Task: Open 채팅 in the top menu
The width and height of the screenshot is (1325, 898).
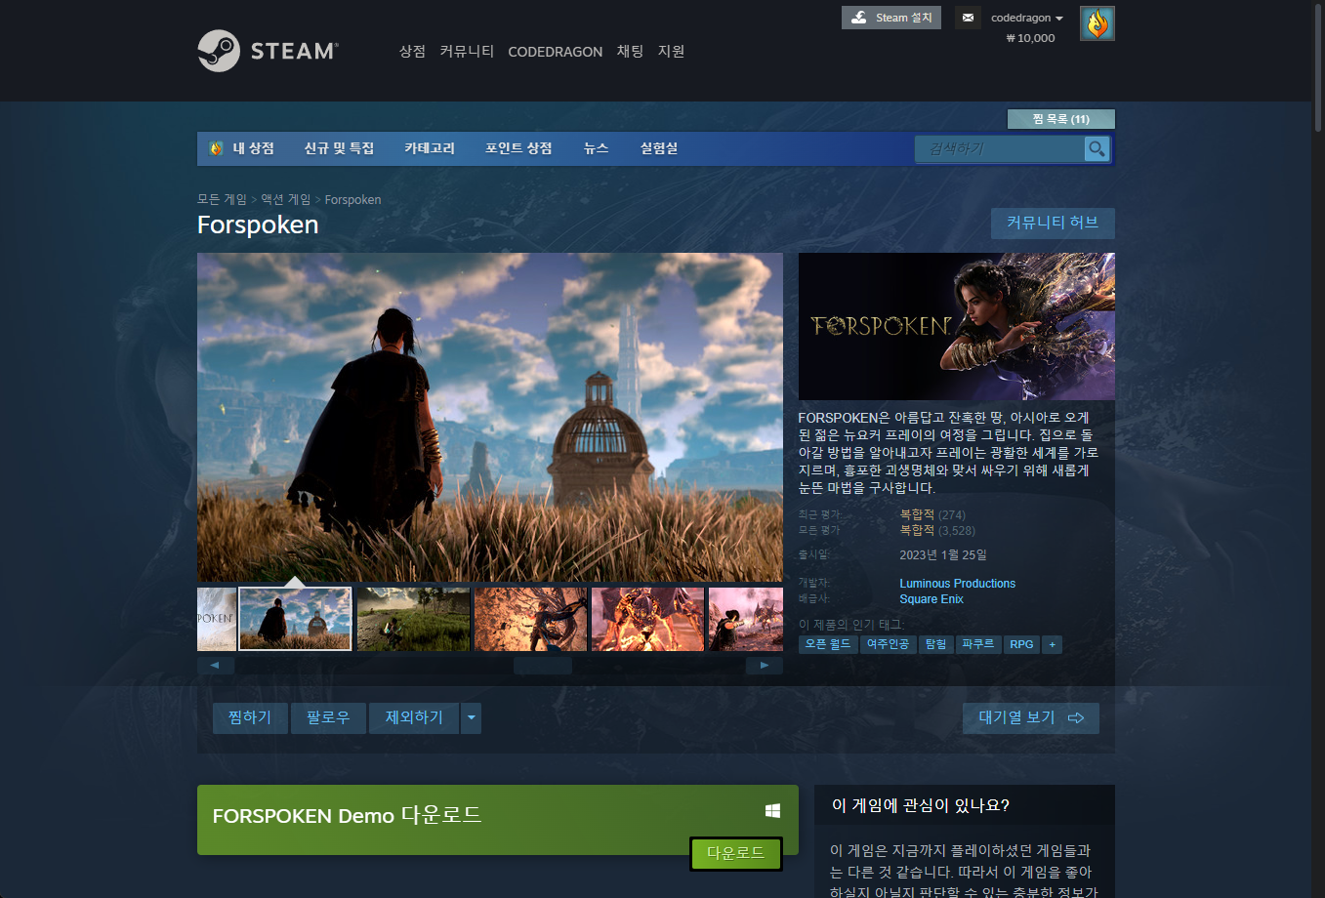Action: (x=630, y=52)
